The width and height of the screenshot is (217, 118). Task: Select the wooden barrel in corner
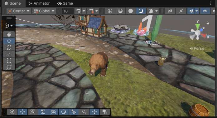point(199,111)
